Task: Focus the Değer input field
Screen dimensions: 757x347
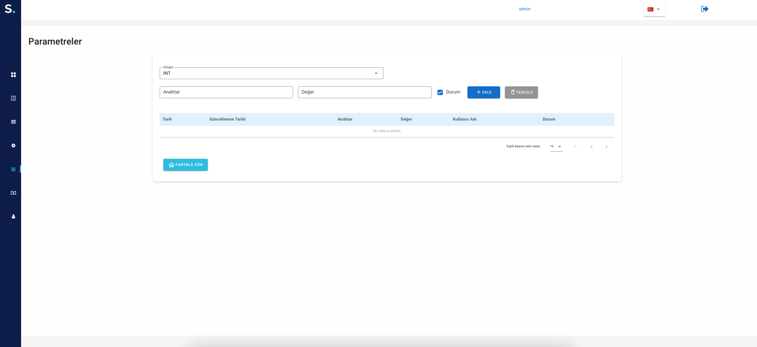Action: 364,92
